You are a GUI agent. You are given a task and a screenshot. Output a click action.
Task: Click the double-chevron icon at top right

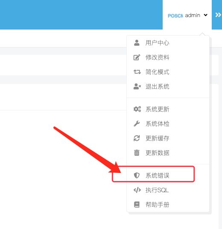[218, 15]
